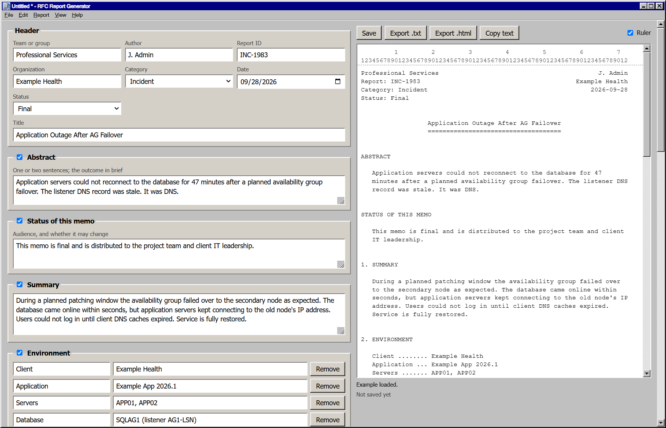Uncheck the Abstract section checkbox

(20, 157)
